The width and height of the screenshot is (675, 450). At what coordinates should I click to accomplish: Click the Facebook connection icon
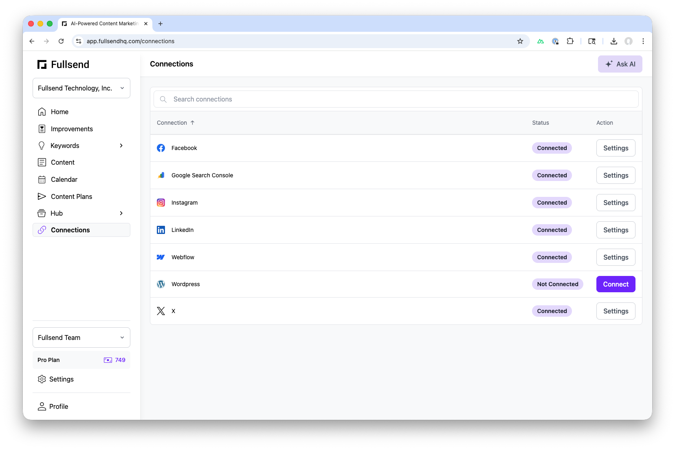point(161,148)
